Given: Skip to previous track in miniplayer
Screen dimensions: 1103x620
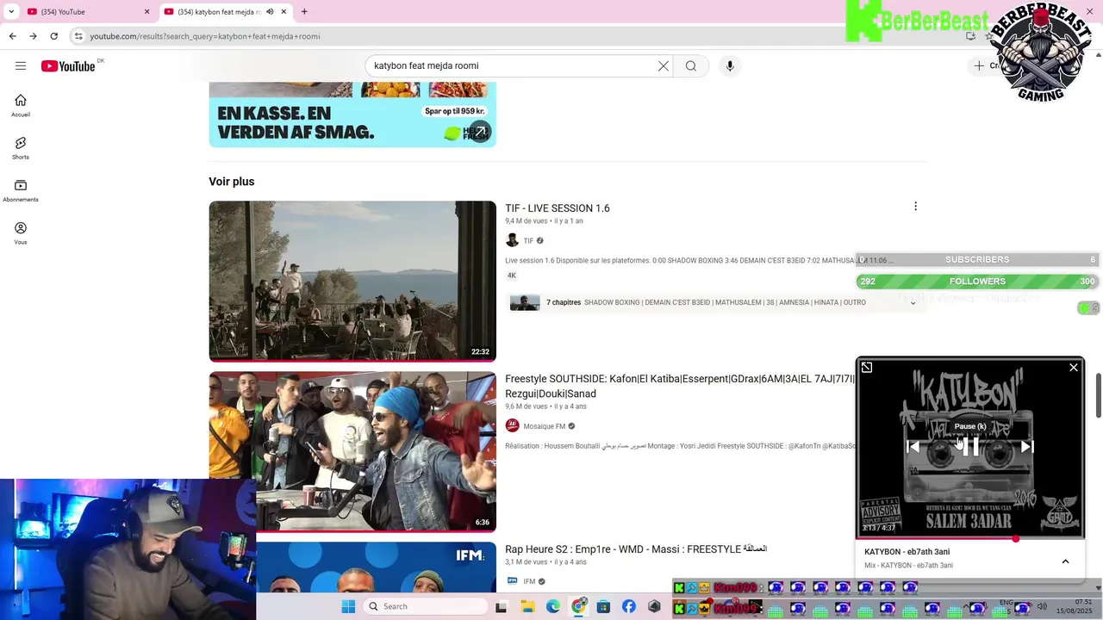Looking at the screenshot, I should click(913, 446).
